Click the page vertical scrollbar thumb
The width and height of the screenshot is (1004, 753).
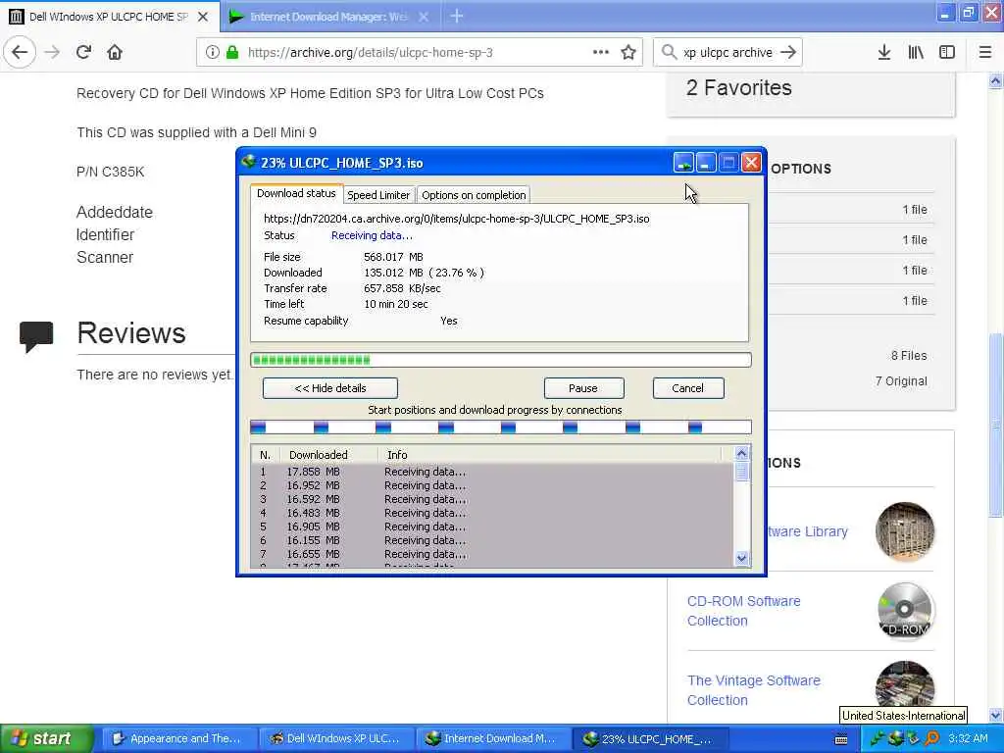995,424
